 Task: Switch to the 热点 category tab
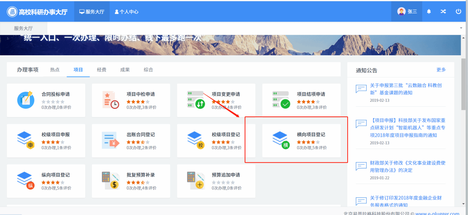tap(55, 70)
